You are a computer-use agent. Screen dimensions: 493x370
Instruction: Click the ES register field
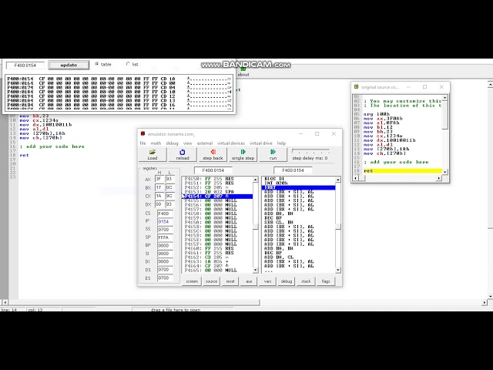click(x=165, y=277)
